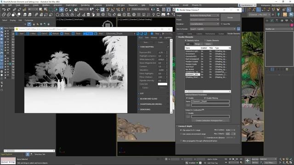Screen dimensions: 294x165
Task: Open the Renderer dropdown in Render Setup
Action: [x=204, y=24]
